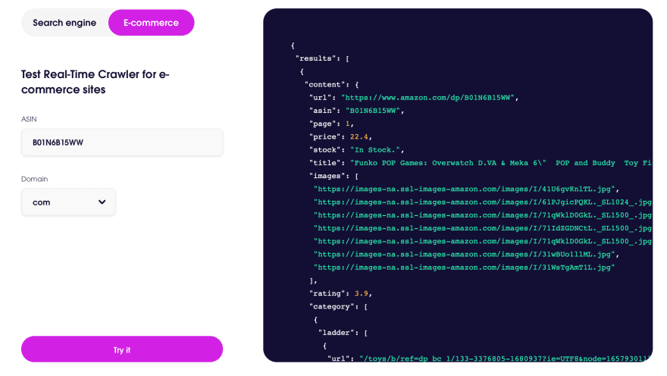Click image URL containing 61PJgicPQKL
The height and width of the screenshot is (376, 667).
pos(483,202)
